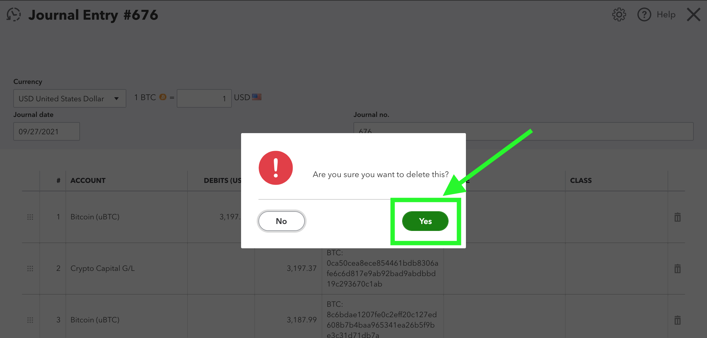The width and height of the screenshot is (707, 338).
Task: Click the red warning exclamation icon
Action: [x=276, y=168]
